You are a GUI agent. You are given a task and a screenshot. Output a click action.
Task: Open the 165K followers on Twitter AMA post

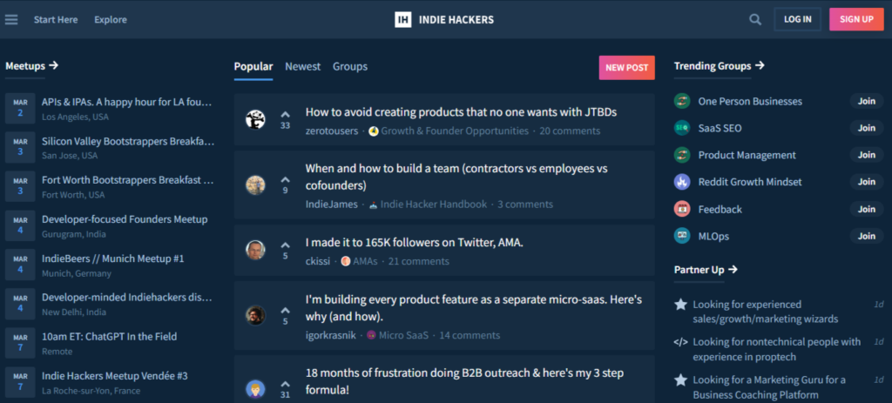coord(414,243)
